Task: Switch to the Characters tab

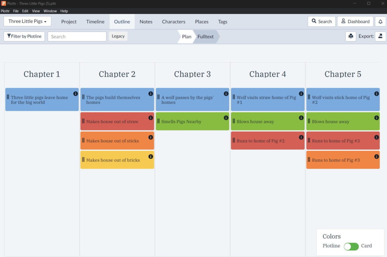Action: (x=173, y=22)
